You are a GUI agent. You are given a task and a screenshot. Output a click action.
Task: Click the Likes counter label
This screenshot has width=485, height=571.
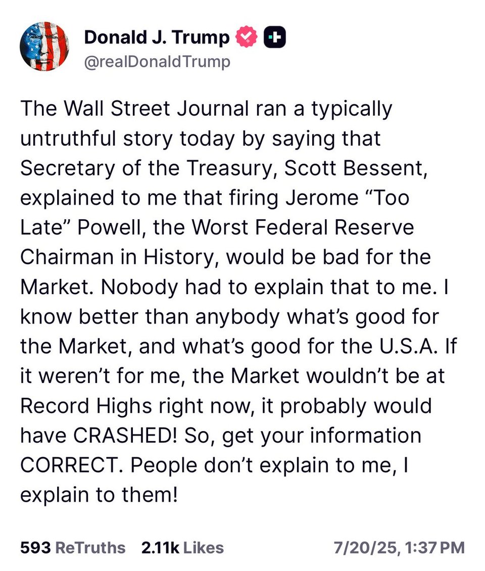[x=204, y=547]
